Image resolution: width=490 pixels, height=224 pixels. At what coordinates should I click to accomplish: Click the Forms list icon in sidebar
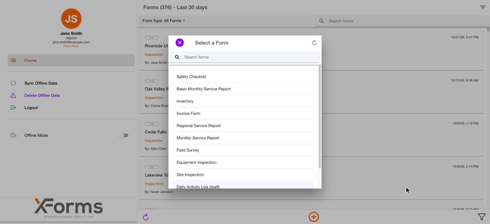coord(13,60)
